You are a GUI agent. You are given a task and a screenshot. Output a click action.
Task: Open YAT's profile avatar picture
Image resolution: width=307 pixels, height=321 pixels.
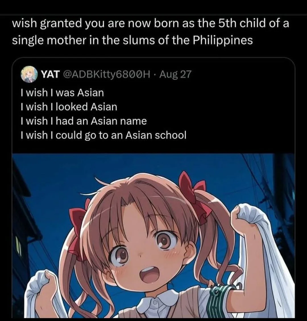click(29, 74)
